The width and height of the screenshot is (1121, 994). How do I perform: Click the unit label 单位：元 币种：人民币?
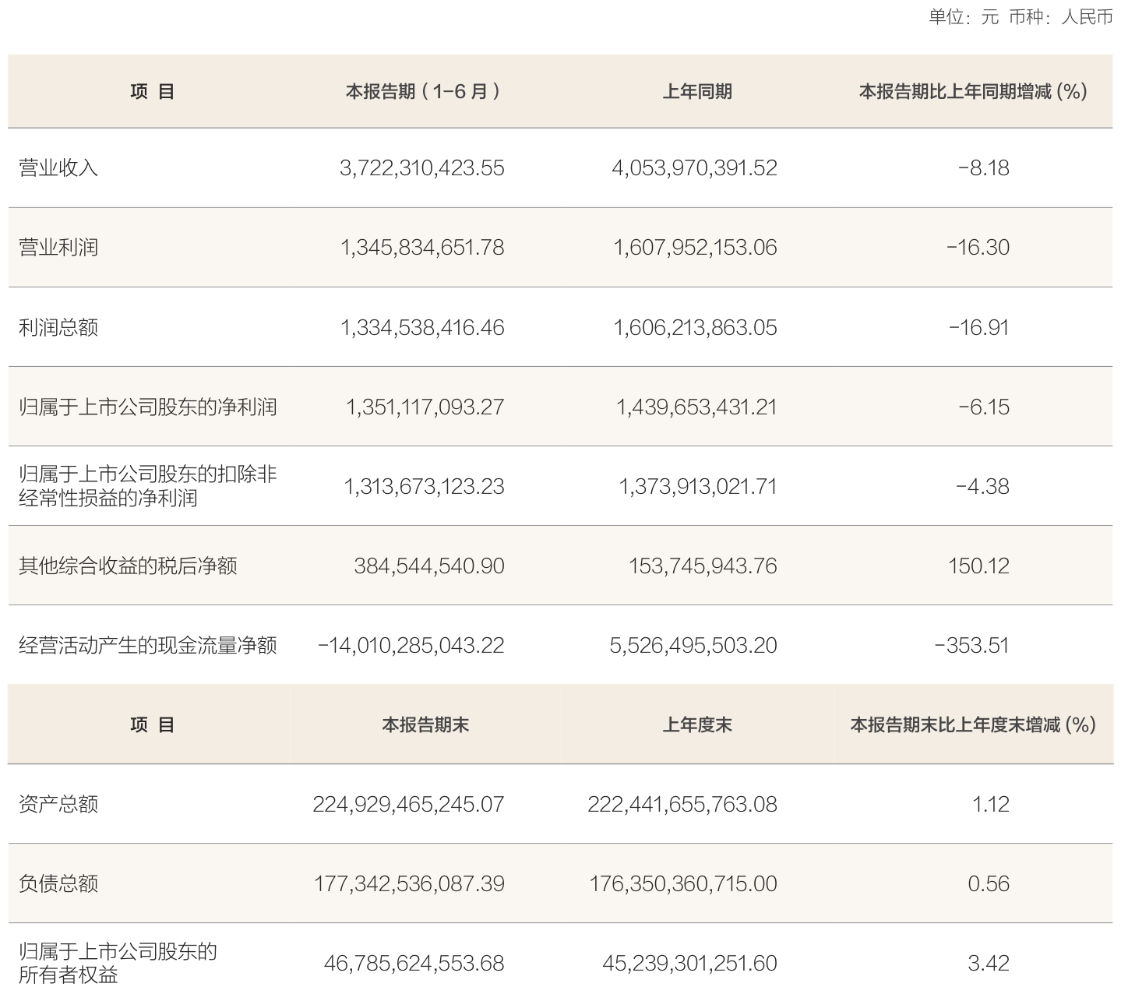pyautogui.click(x=1020, y=17)
